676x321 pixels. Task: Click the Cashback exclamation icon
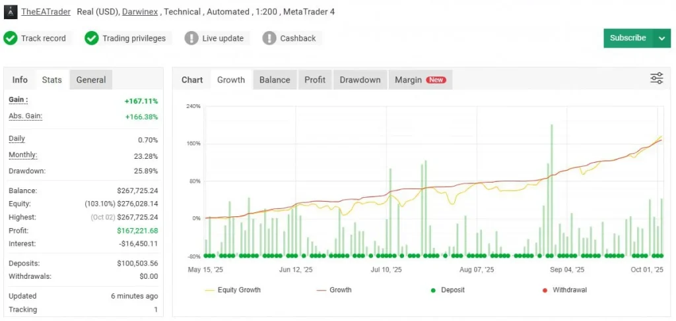269,38
